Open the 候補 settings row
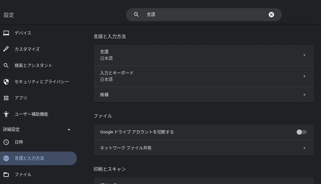 tap(204, 95)
